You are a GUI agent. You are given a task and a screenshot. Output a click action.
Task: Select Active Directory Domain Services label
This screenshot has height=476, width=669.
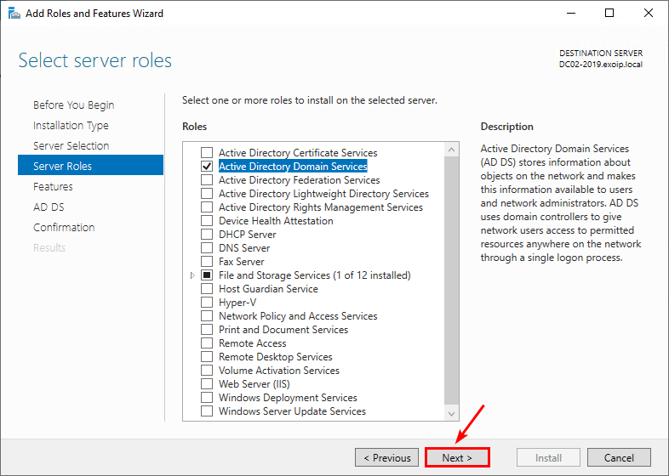point(293,167)
